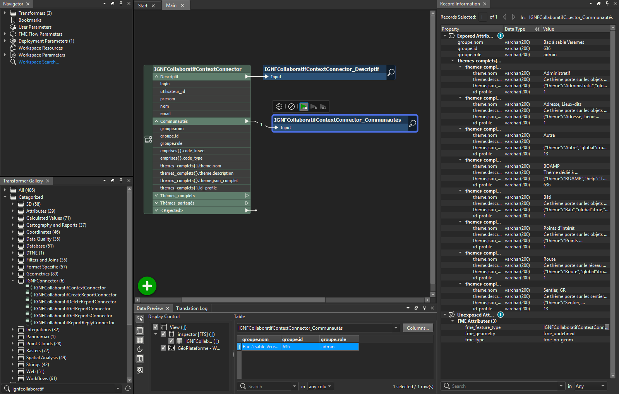Select the Transformer Gallery tab
The image size is (619, 394).
[x=23, y=181]
